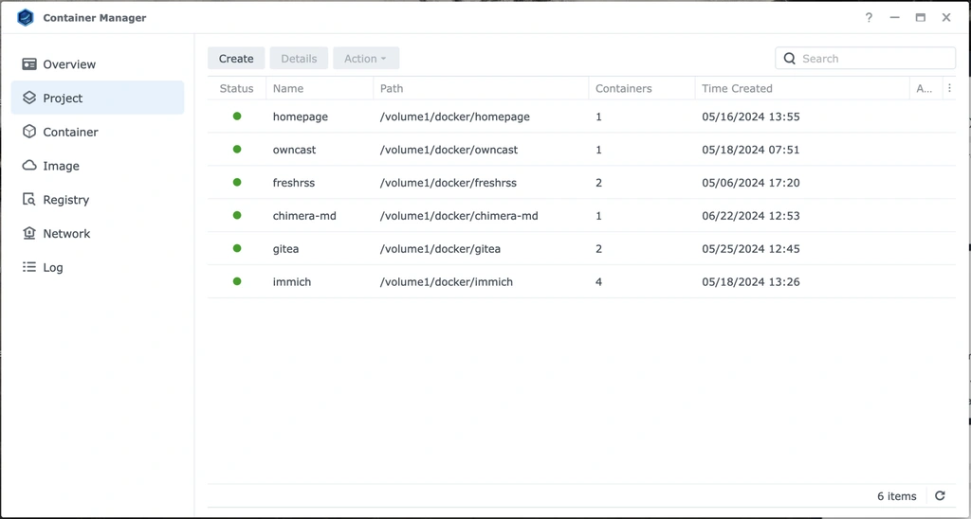Click time 05/25/2024 12:45
971x519 pixels.
751,249
